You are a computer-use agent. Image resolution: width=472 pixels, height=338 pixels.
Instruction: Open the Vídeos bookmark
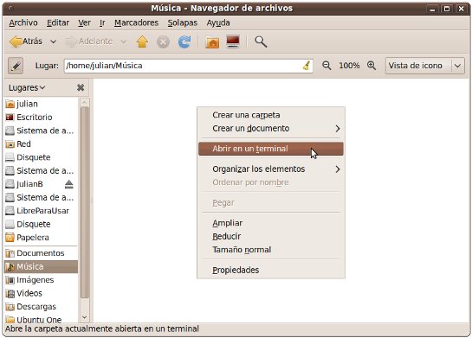tap(42, 293)
